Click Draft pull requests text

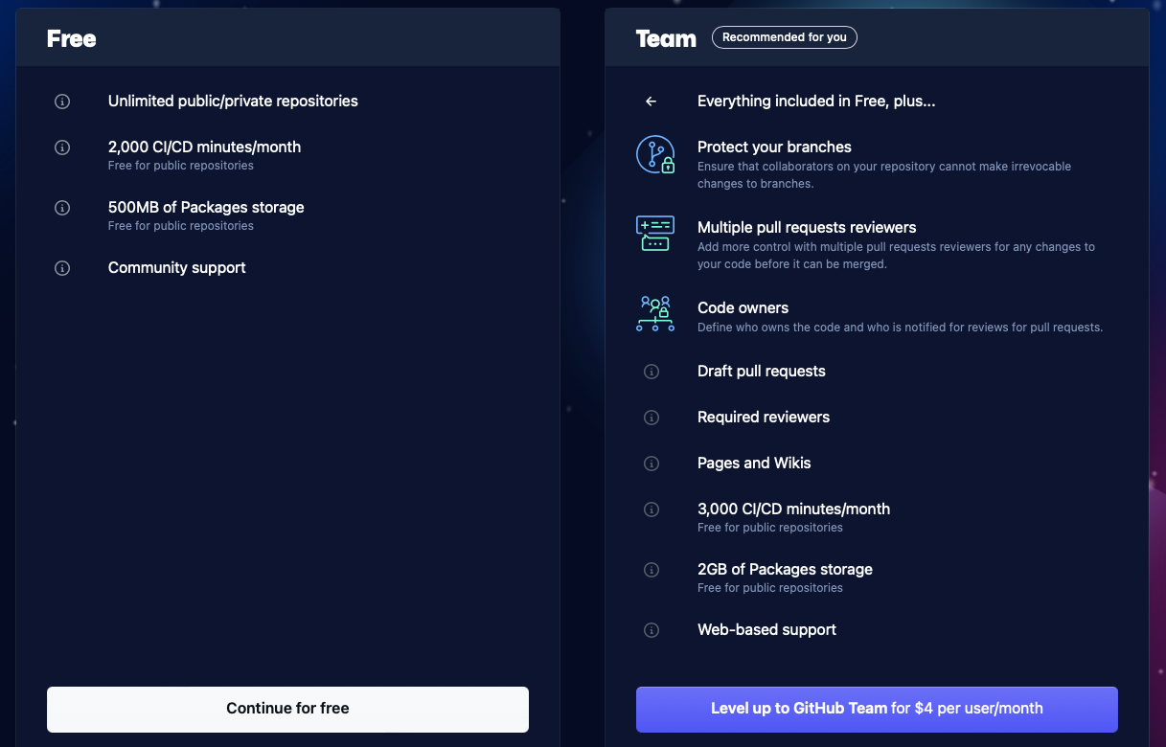tap(762, 372)
